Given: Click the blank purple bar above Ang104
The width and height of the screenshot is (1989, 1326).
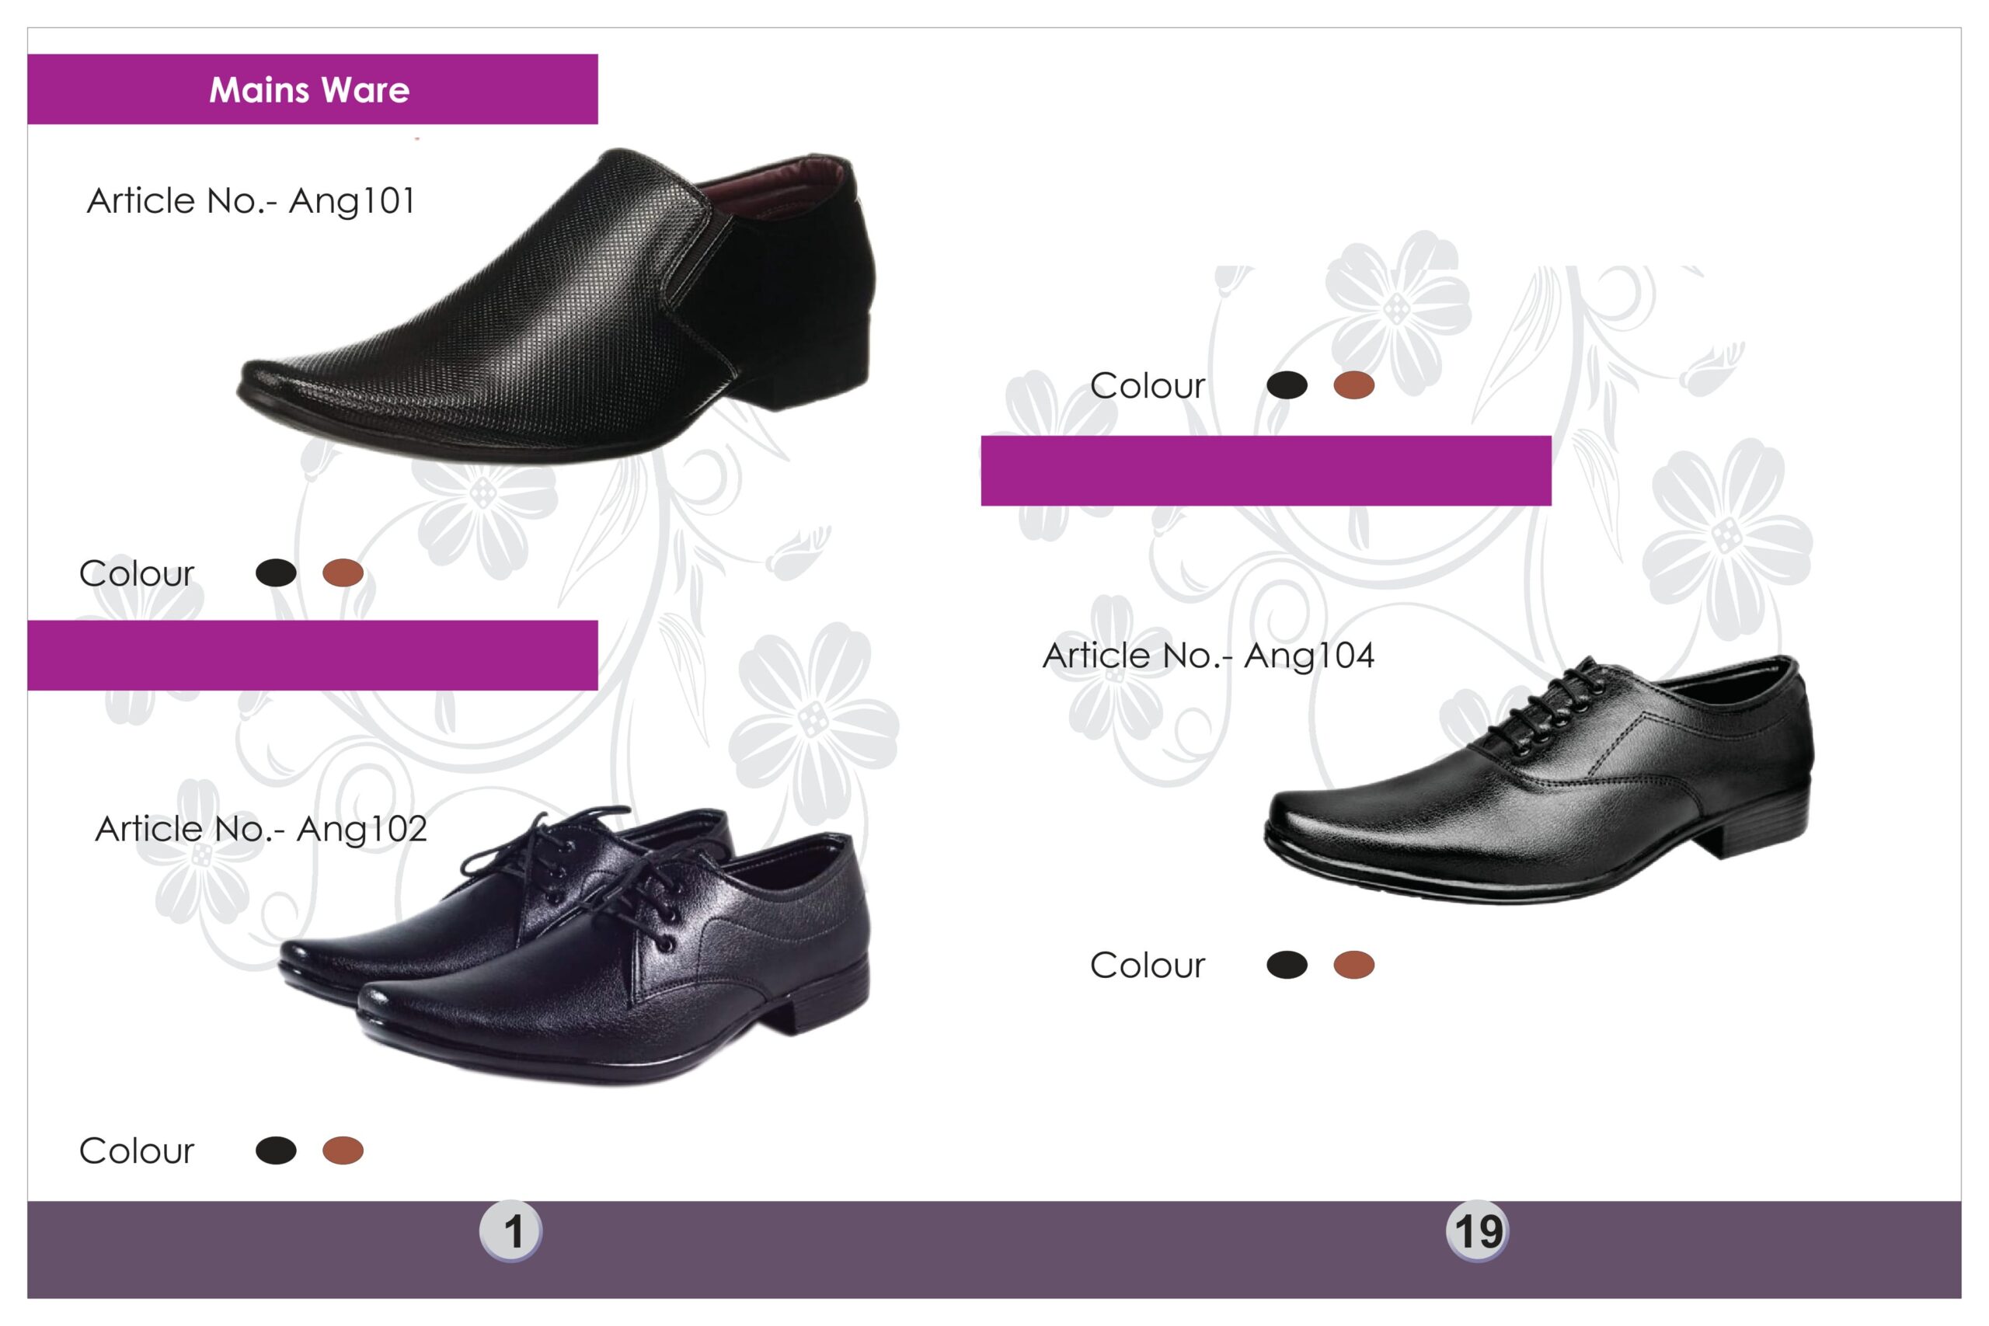Looking at the screenshot, I should click(x=1266, y=470).
